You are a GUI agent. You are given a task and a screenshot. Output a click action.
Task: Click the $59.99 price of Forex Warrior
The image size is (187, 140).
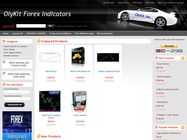(x=159, y=68)
